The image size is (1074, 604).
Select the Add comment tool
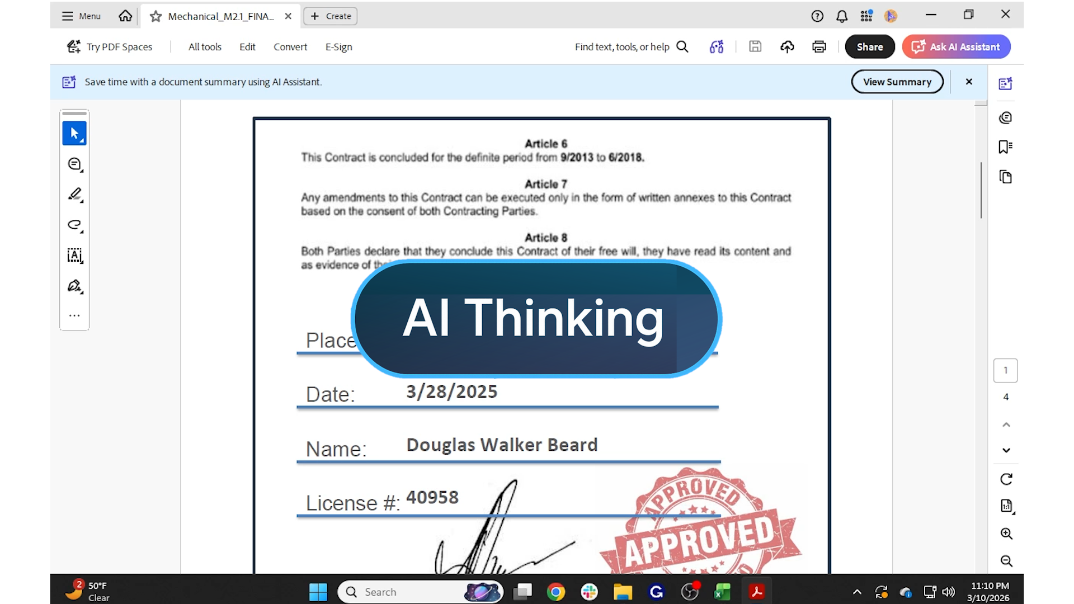coord(74,164)
